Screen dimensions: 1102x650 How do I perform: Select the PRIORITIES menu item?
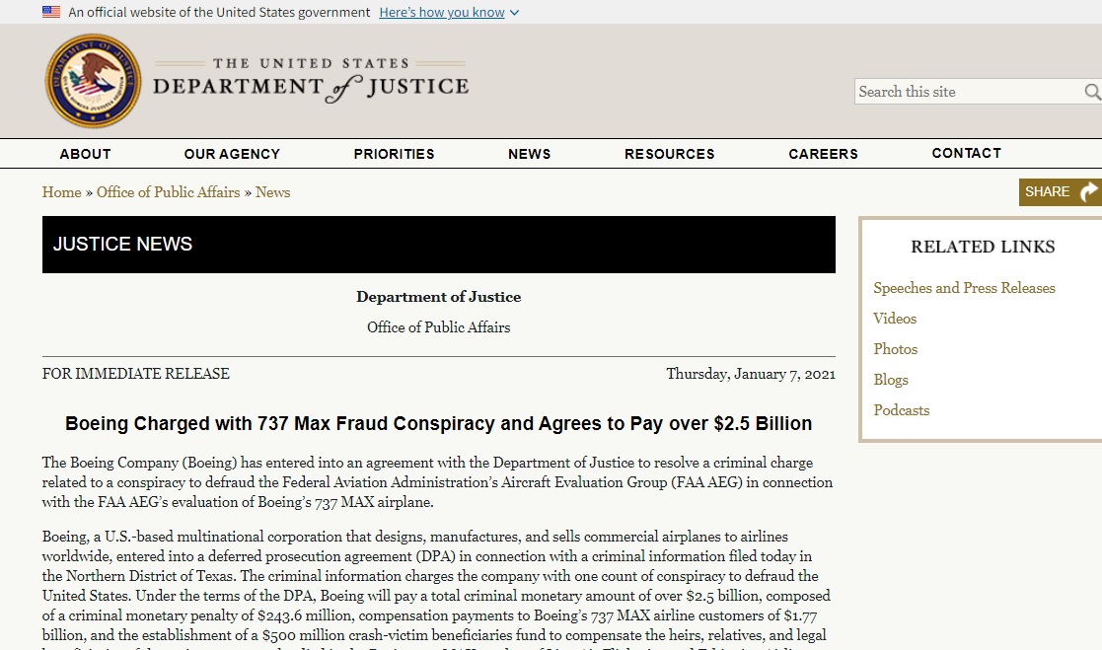click(395, 154)
